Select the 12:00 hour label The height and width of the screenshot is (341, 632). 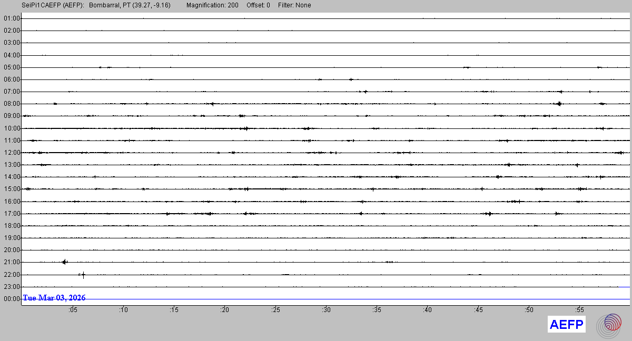12,153
